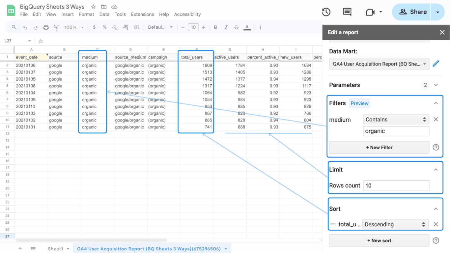This screenshot has width=450, height=253.
Task: Check the cloud save status icon
Action: 114,7
